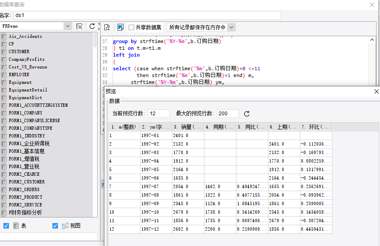The width and height of the screenshot is (380, 246).
Task: Click the 同期 value 1462.0
Action: [220, 187]
